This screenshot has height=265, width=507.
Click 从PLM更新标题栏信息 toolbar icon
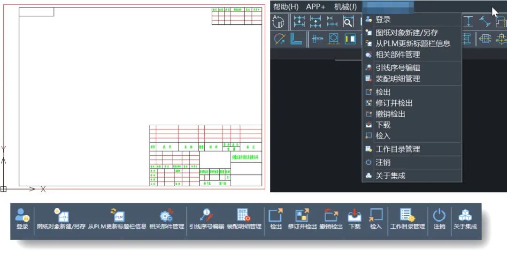117,219
